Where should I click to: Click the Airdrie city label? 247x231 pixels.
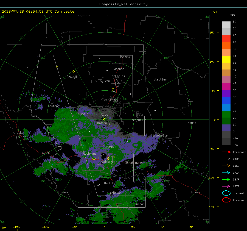(x=108, y=147)
